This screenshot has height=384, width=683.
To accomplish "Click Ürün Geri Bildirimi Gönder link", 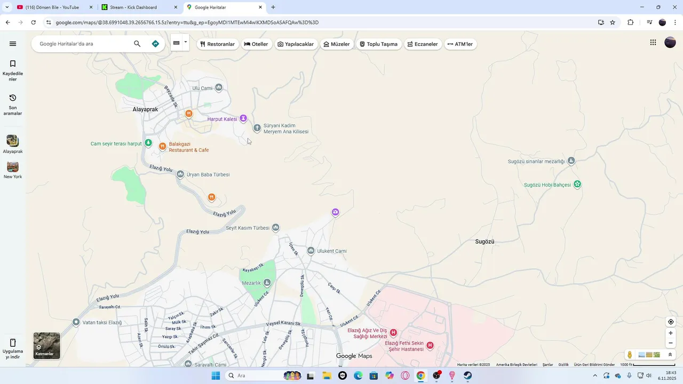I will (594, 365).
